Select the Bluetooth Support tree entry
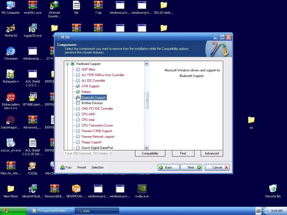Viewport: 287px width, 215px height. [94, 97]
